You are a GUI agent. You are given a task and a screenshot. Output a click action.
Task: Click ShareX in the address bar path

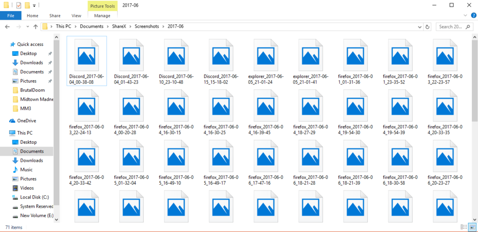point(120,26)
